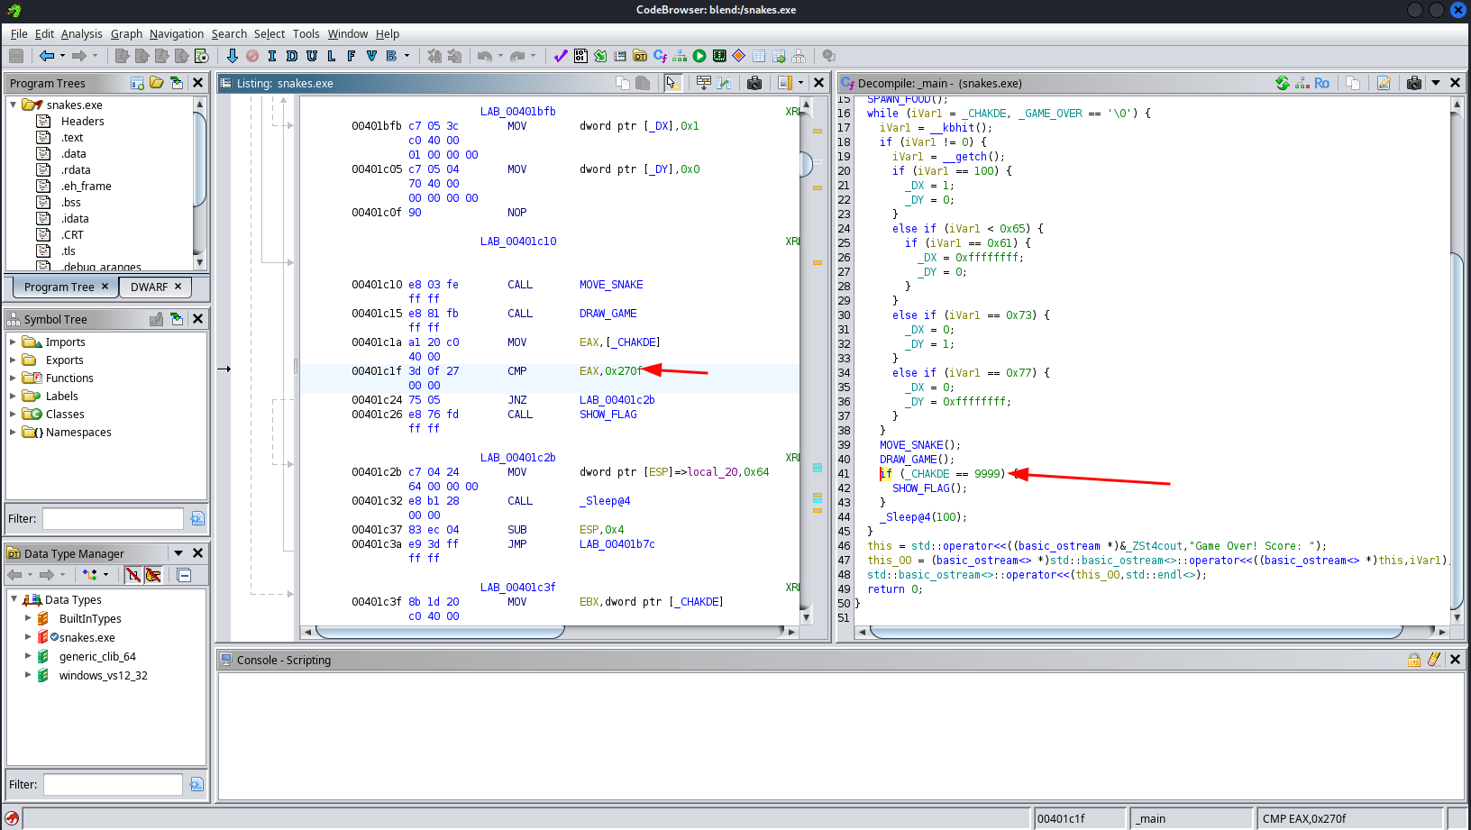This screenshot has width=1471, height=830.
Task: Click the Export to C edit icon in Decompile
Action: point(1384,83)
